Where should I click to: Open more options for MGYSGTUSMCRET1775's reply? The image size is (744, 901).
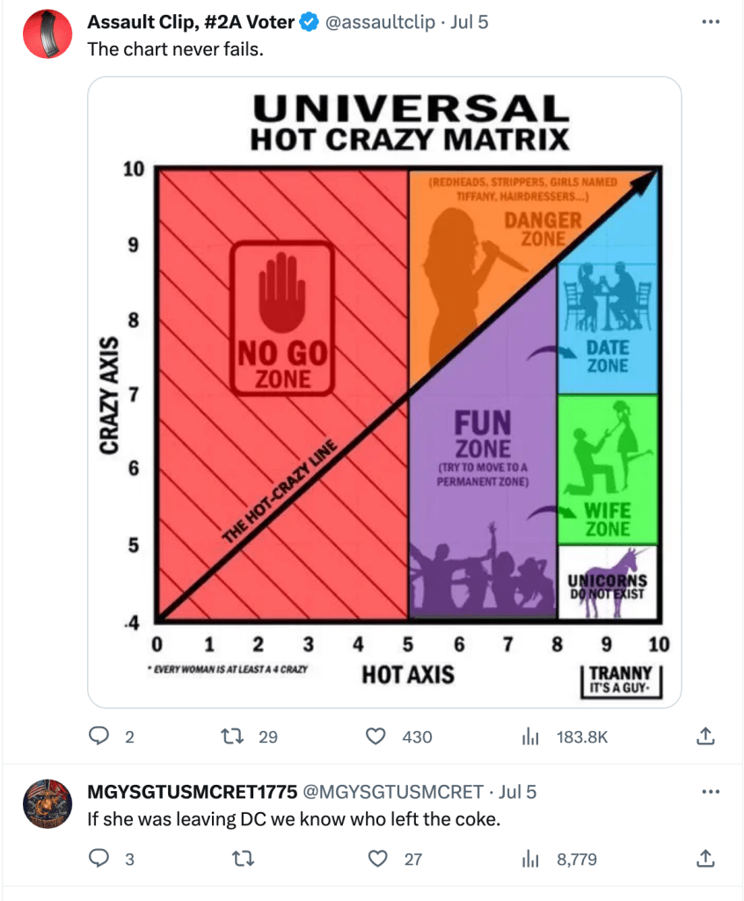coord(710,791)
